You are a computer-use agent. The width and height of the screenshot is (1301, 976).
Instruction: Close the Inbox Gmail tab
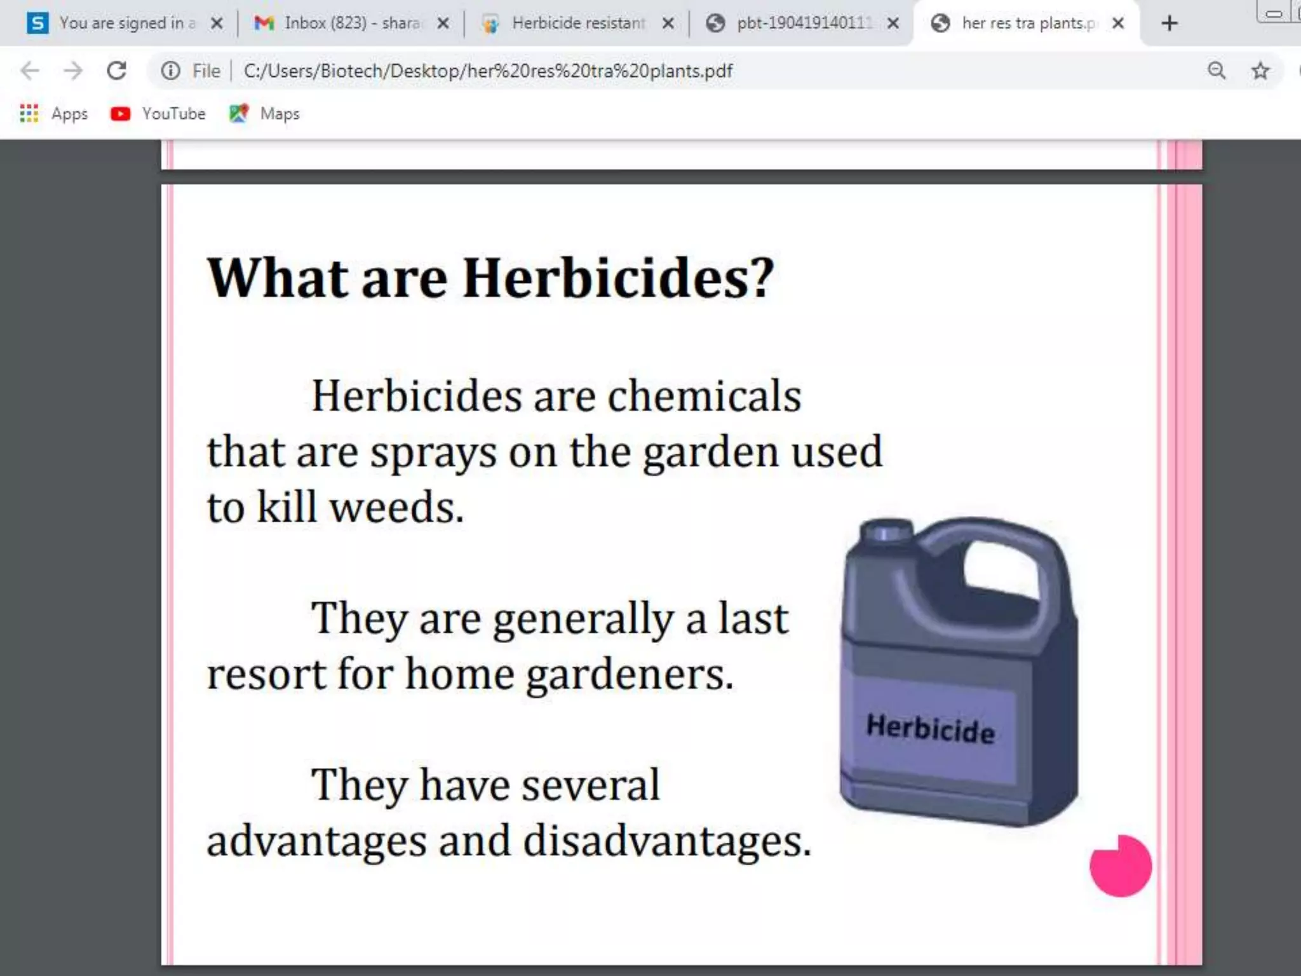click(x=443, y=24)
